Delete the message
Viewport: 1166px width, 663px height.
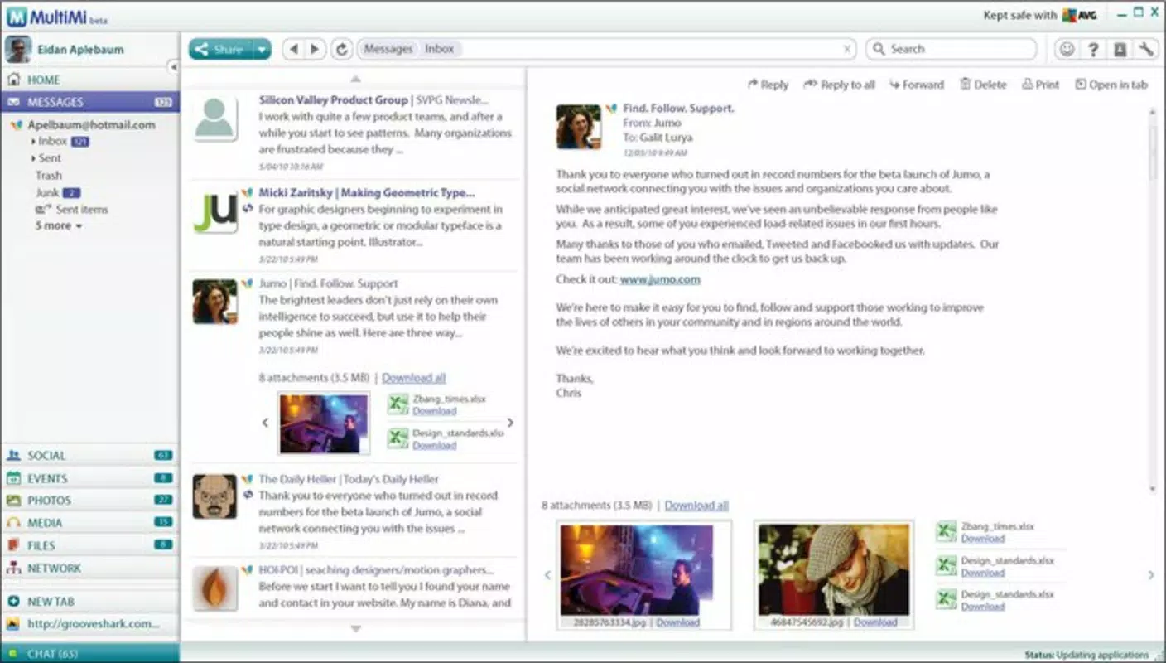point(983,85)
